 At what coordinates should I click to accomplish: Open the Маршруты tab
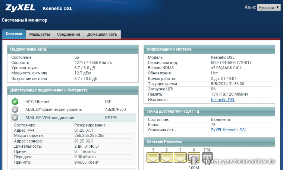click(40, 34)
